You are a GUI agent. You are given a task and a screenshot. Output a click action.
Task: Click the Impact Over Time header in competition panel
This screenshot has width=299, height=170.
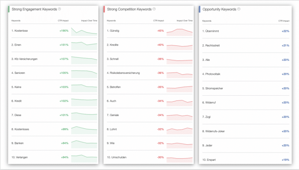tap(185, 20)
